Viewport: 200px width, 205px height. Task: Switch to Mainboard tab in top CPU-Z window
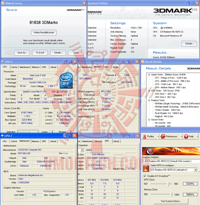coord(25,67)
